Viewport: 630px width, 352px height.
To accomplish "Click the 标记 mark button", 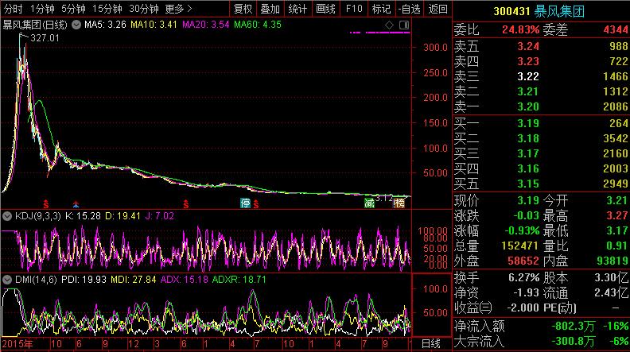I will click(381, 9).
